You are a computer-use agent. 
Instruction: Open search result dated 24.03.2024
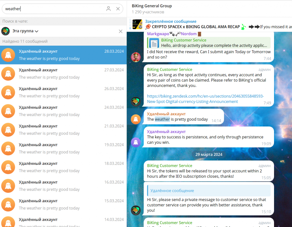point(63,111)
